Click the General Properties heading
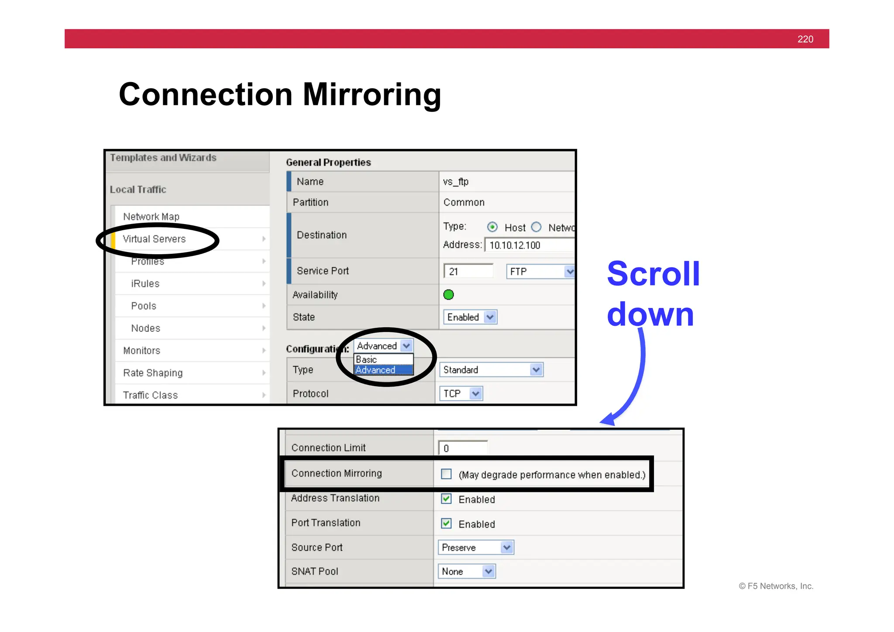 point(328,162)
